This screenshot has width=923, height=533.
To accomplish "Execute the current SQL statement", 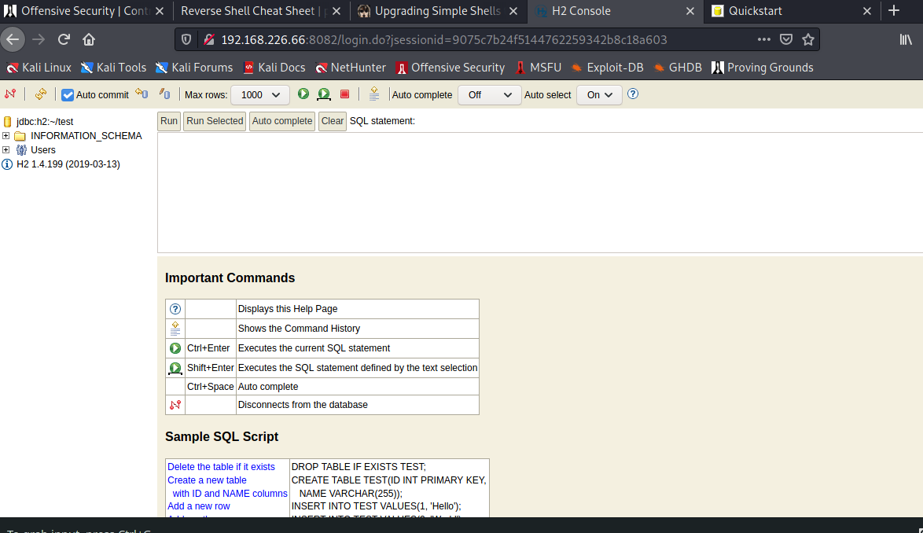I will 303,94.
